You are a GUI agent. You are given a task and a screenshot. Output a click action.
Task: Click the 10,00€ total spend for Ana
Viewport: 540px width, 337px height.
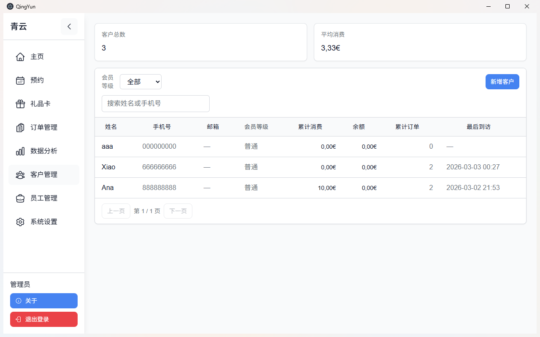tap(327, 188)
